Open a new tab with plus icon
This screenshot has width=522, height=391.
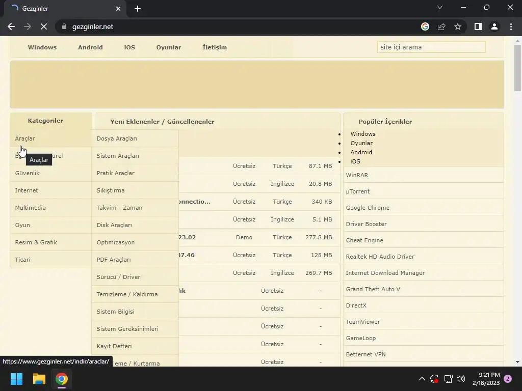[x=138, y=9]
